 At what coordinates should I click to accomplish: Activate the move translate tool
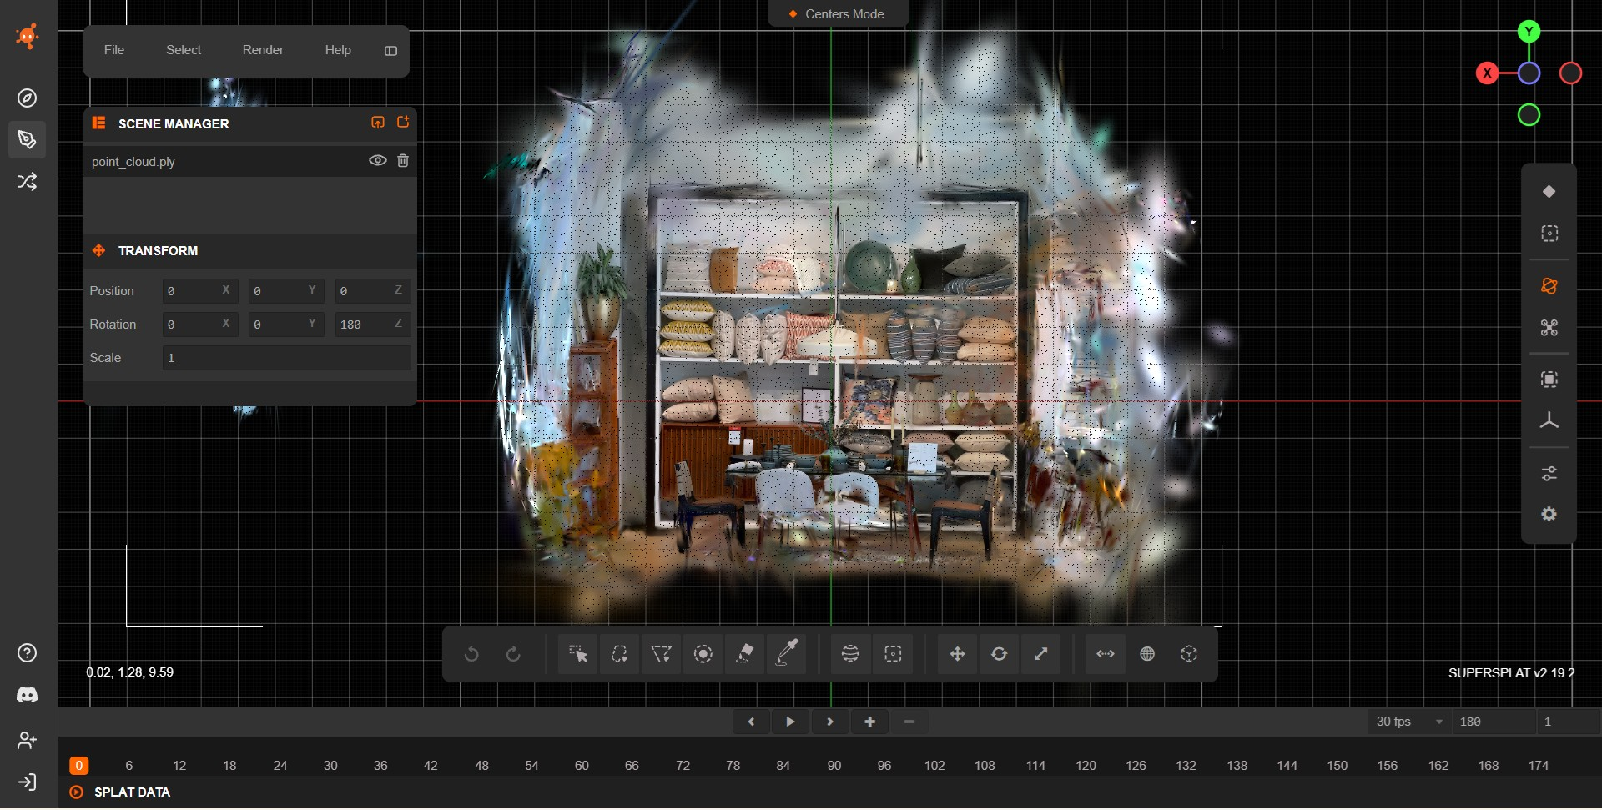click(957, 655)
